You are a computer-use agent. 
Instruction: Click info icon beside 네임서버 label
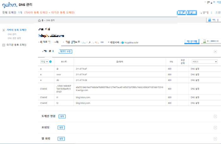tap(122, 43)
